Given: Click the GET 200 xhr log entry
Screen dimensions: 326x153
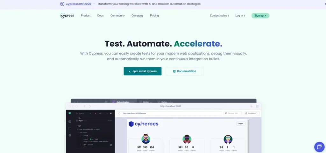Looking at the screenshot, I should pos(96,140).
